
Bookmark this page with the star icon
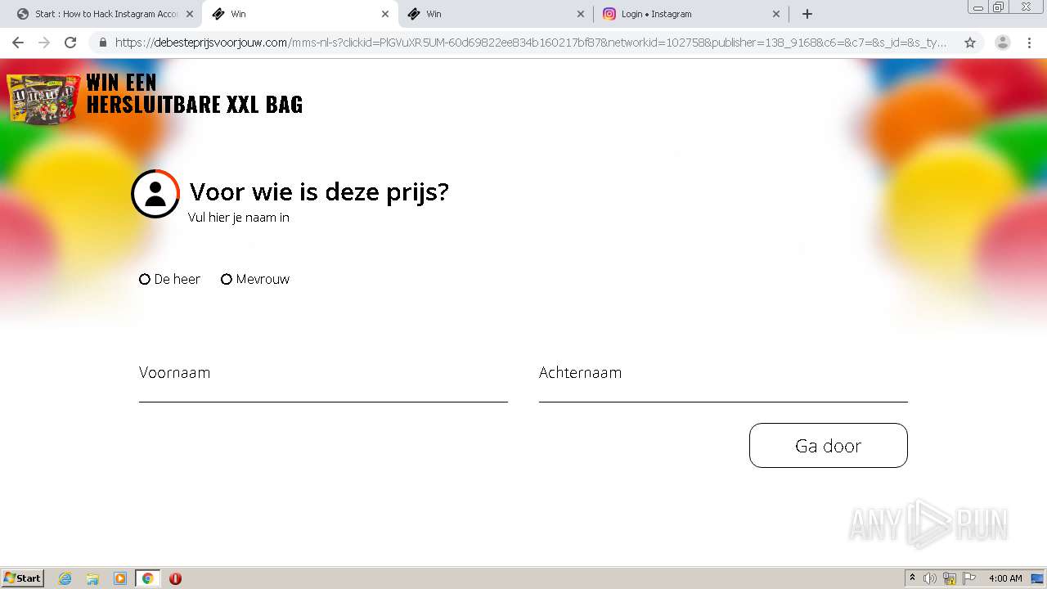pyautogui.click(x=970, y=43)
